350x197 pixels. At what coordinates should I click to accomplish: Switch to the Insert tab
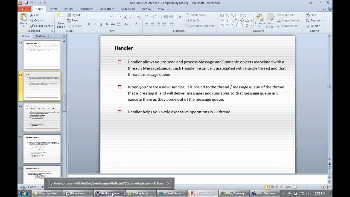tap(53, 9)
